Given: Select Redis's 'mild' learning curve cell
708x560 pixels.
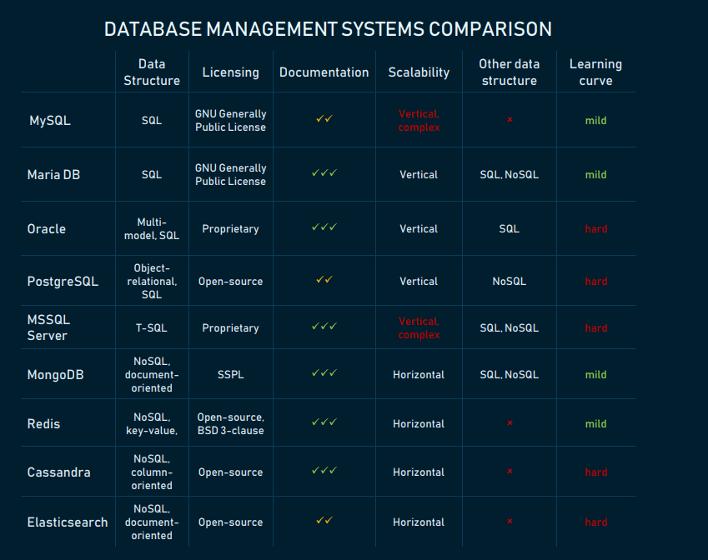Looking at the screenshot, I should pos(596,423).
